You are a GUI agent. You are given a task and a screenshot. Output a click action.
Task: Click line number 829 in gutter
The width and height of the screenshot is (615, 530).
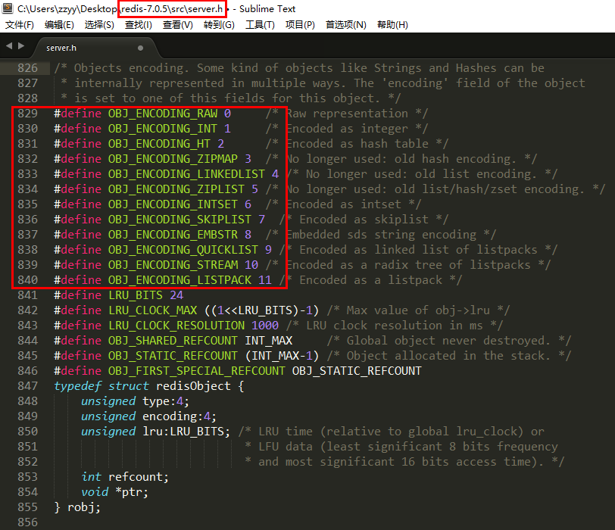click(27, 114)
